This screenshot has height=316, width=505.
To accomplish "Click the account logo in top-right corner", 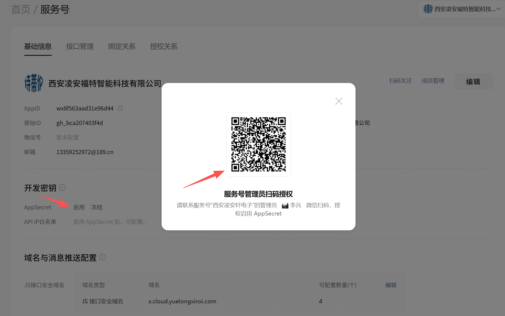I will pos(428,9).
